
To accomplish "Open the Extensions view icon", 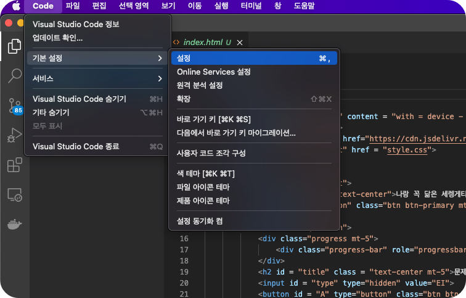I will click(14, 165).
